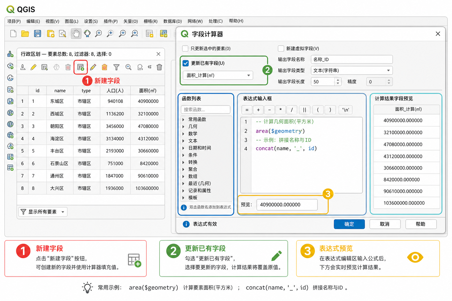Open the 输出字段类型 文本(字符串) dropdown
Screen dimensions: 452x301
352,71
